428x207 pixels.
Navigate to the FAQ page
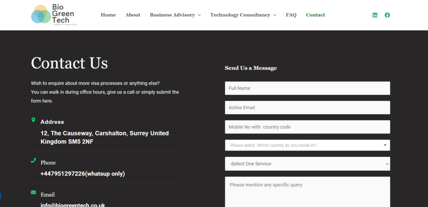coord(291,15)
